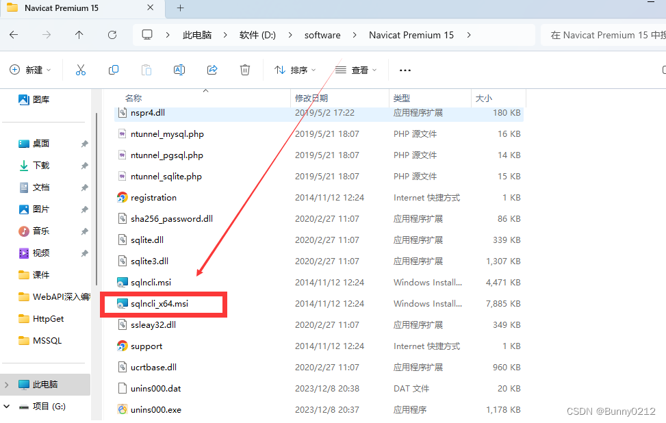Open 视频 in the sidebar
Viewport: 666px width, 423px height.
pos(34,253)
